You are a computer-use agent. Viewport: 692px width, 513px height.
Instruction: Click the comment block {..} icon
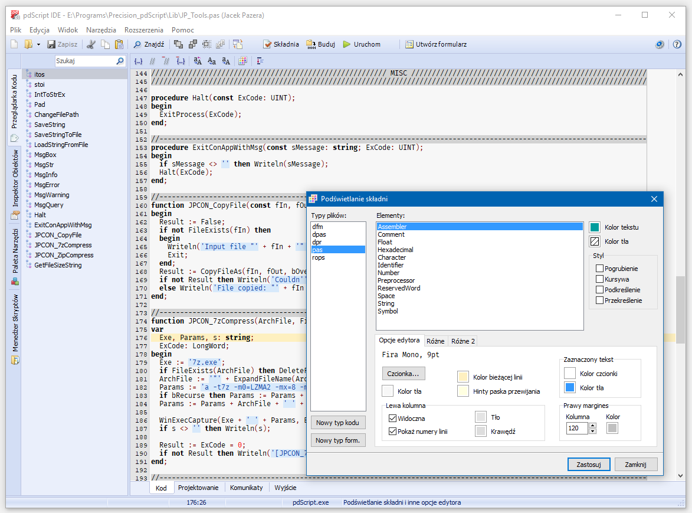138,61
